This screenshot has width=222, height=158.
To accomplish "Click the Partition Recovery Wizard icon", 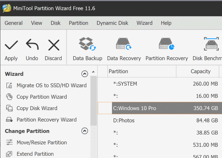I will point(9,120).
